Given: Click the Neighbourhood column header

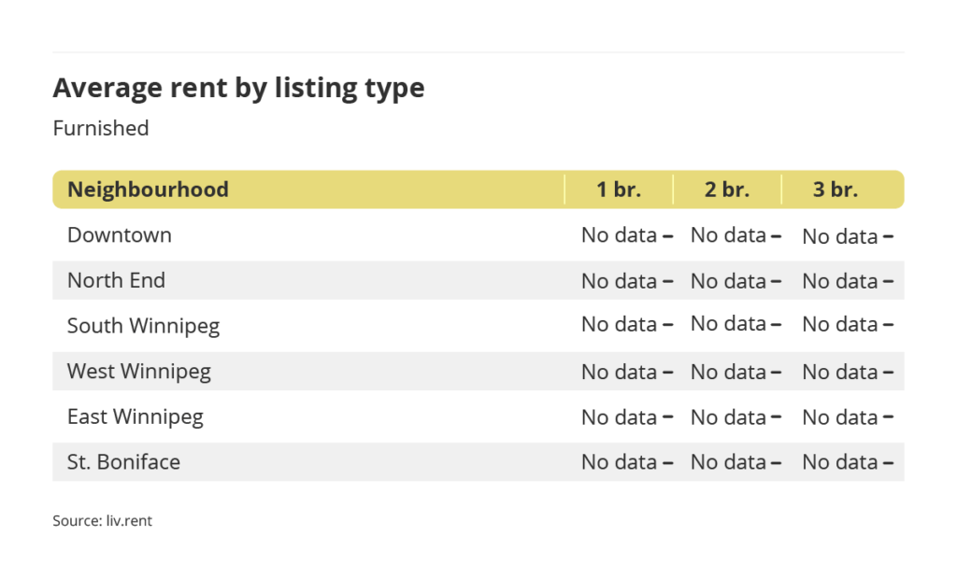Looking at the screenshot, I should coord(148,190).
